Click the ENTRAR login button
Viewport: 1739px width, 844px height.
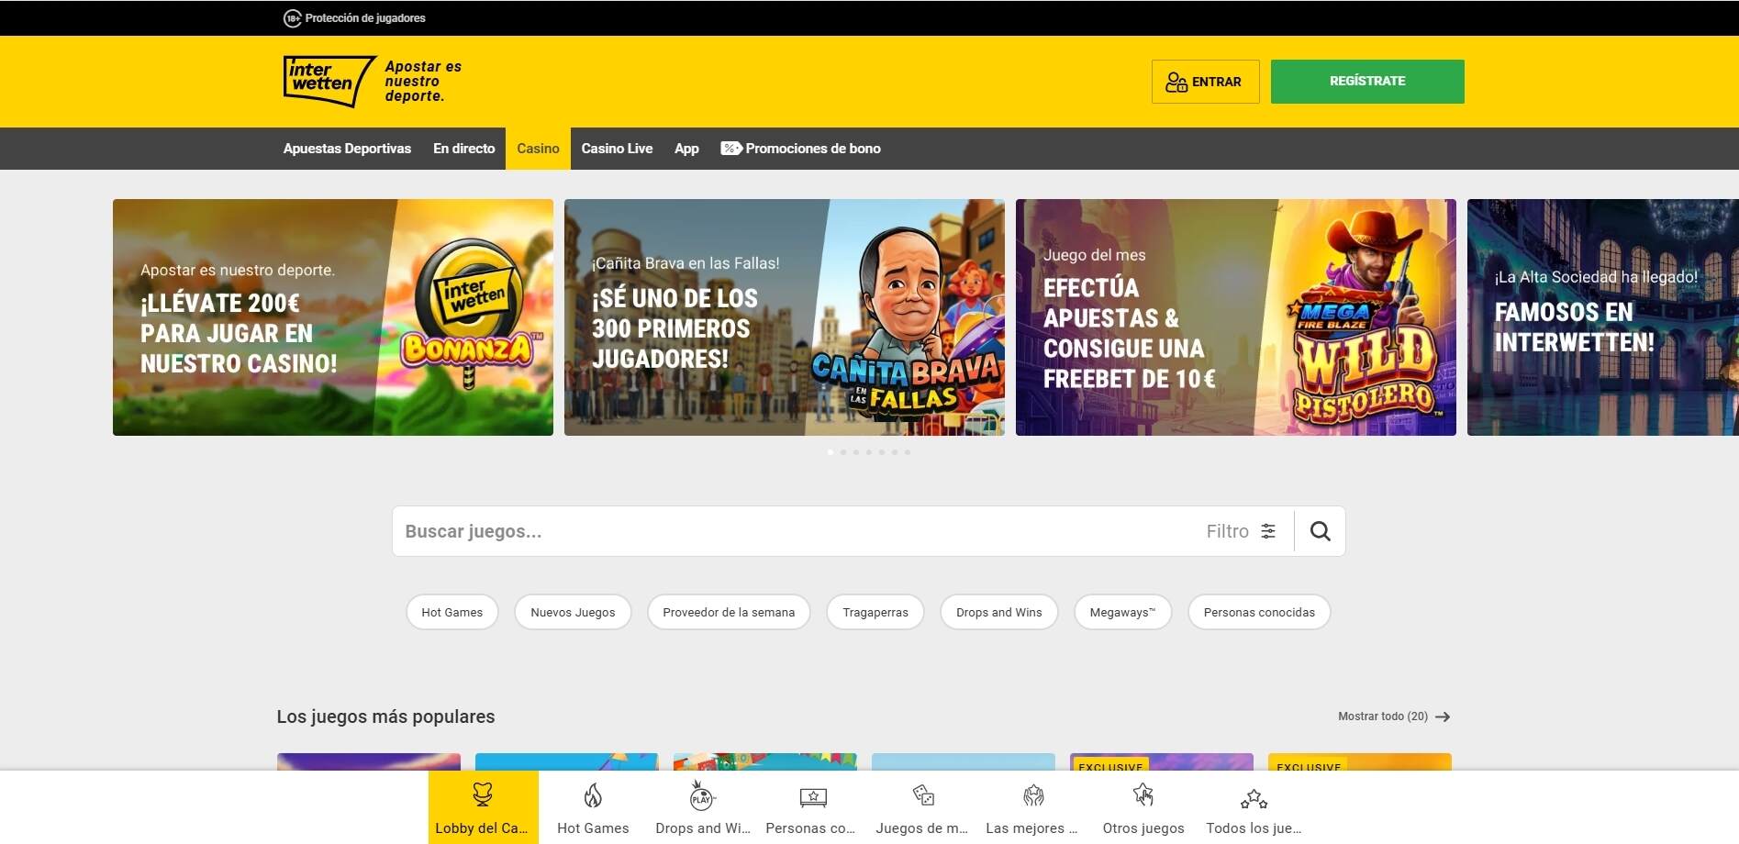1205,82
